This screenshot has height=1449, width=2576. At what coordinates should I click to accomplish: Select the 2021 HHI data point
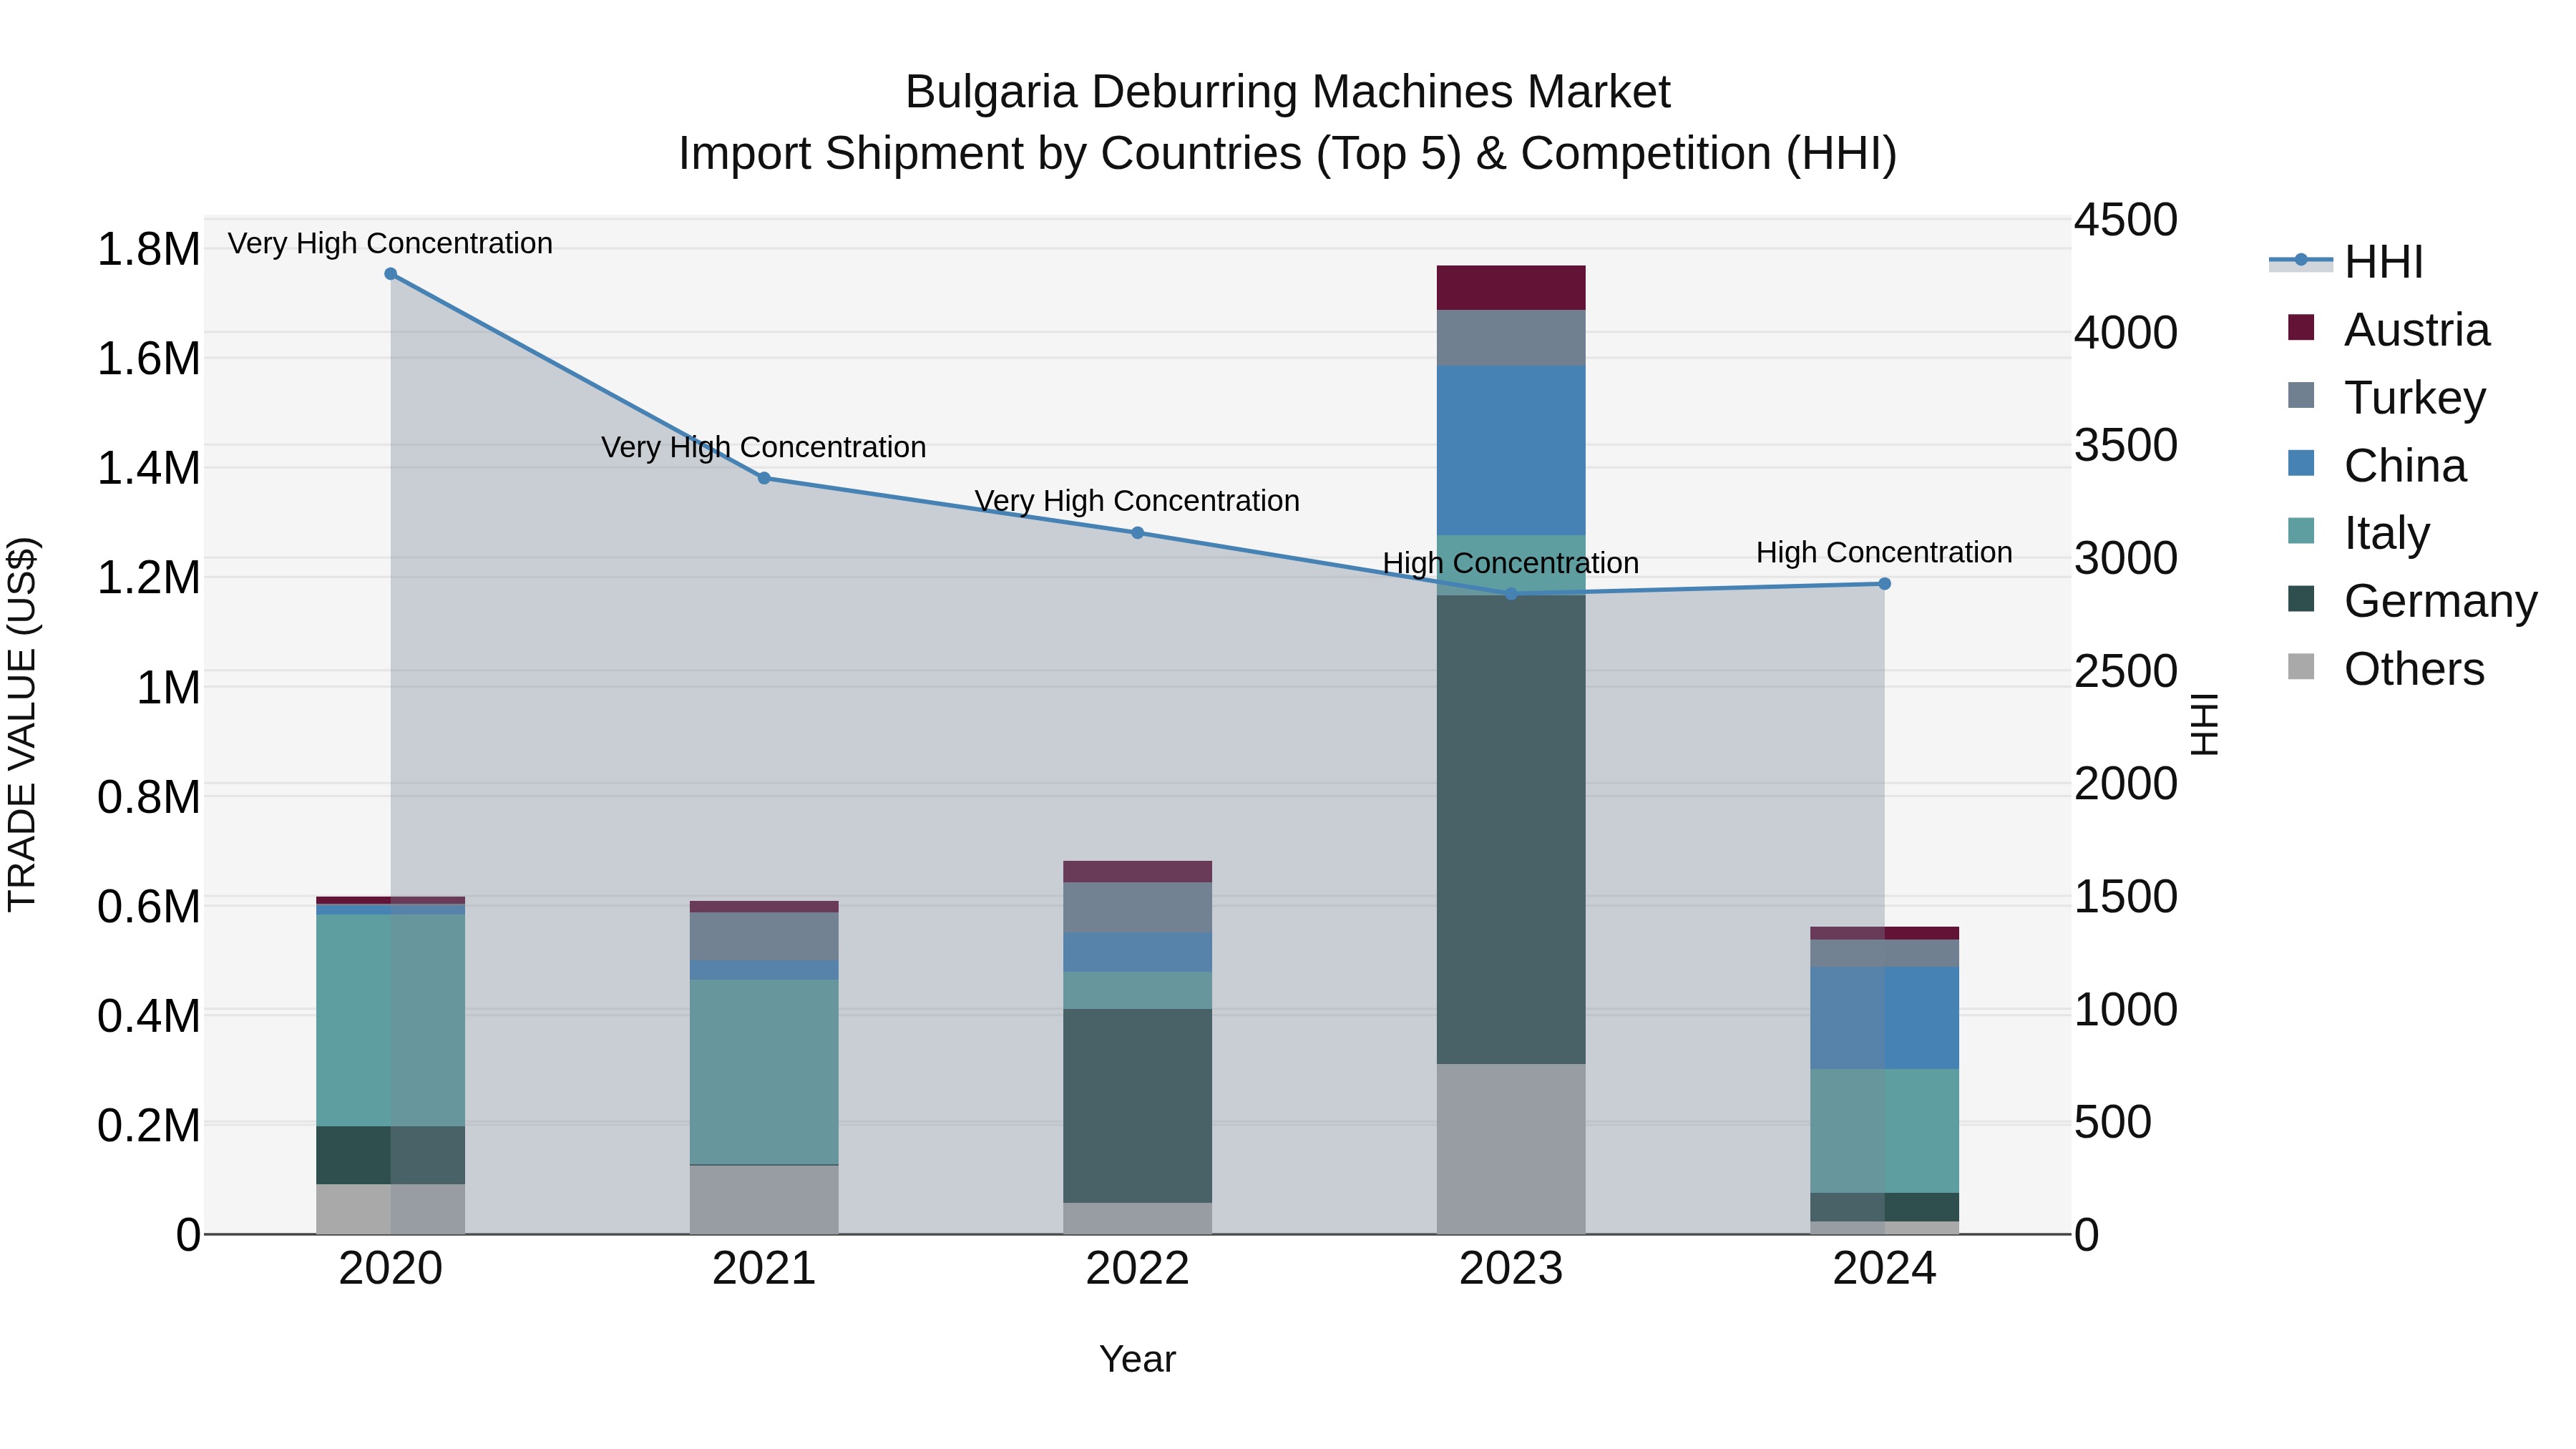764,478
